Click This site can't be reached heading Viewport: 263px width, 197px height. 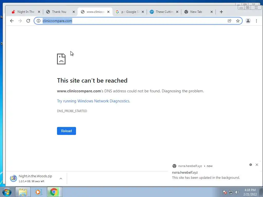click(x=92, y=80)
